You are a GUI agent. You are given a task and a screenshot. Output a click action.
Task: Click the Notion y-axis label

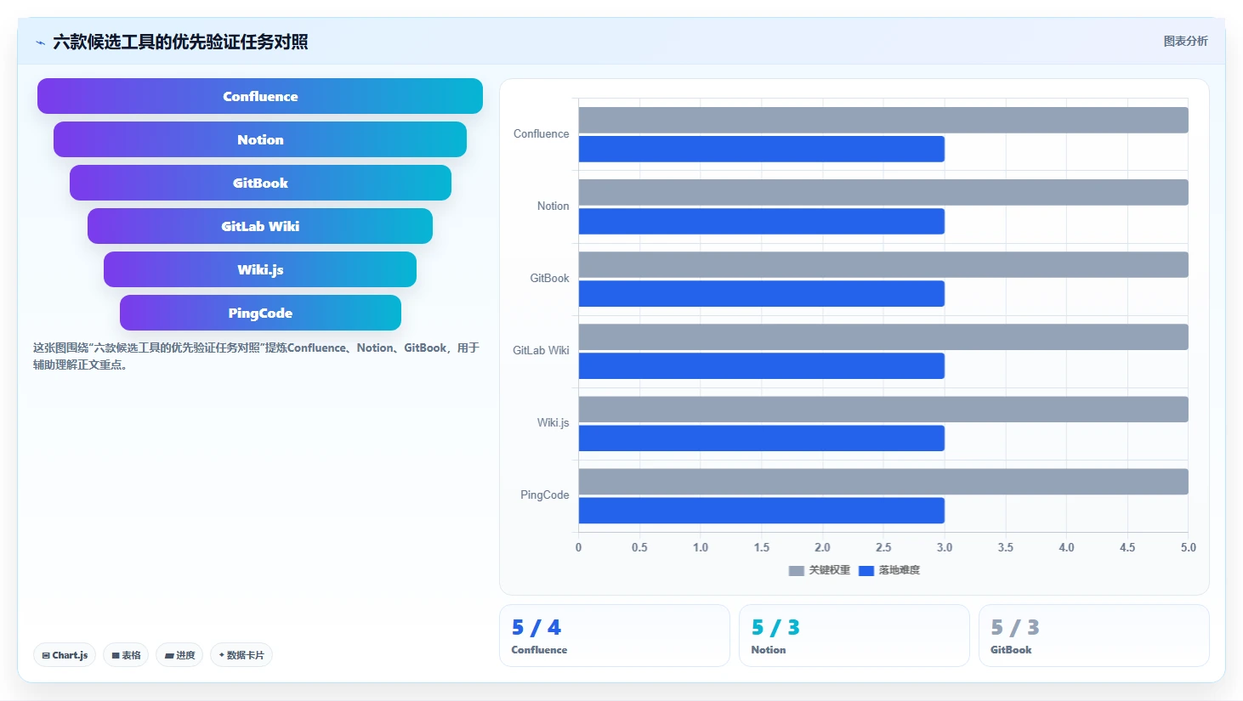pos(553,206)
